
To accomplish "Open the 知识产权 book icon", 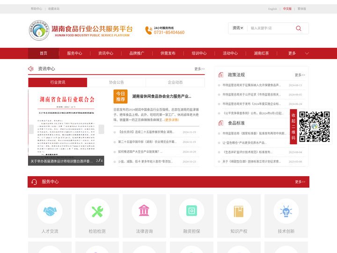I will point(239,211).
